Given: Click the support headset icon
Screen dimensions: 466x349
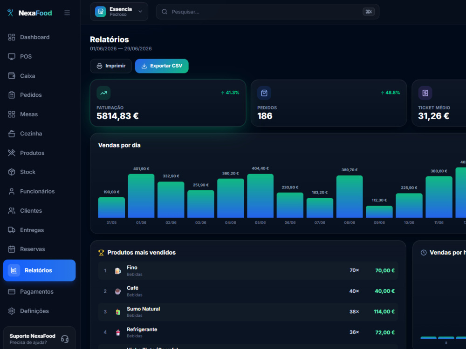Looking at the screenshot, I should coord(65,339).
